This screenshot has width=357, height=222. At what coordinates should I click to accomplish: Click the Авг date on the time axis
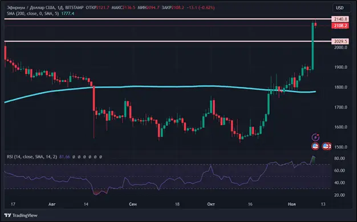(52, 204)
